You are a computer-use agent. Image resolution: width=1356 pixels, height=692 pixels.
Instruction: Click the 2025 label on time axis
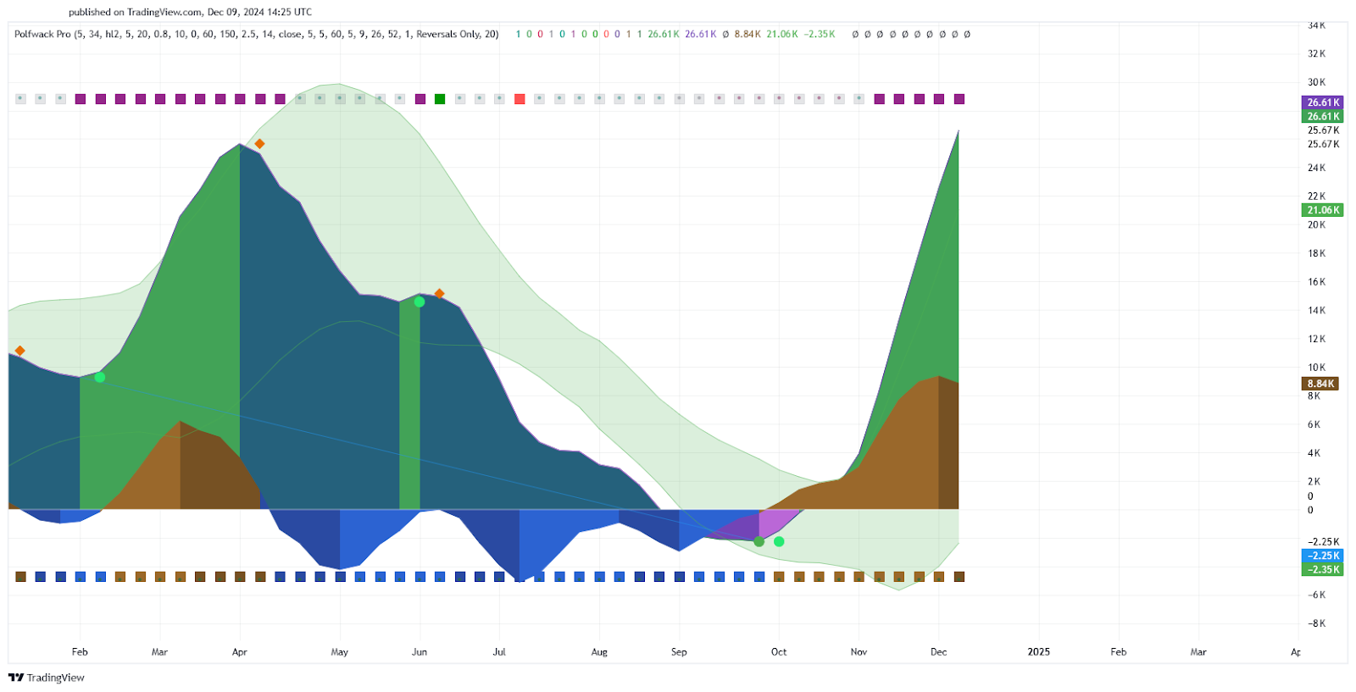coord(1038,651)
